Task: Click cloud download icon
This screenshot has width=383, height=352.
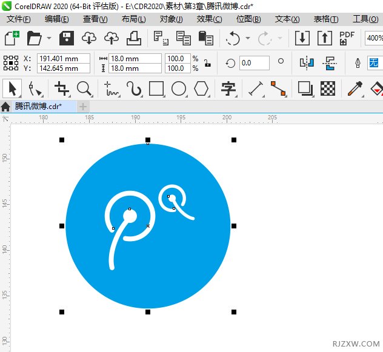Action: [x=89, y=38]
